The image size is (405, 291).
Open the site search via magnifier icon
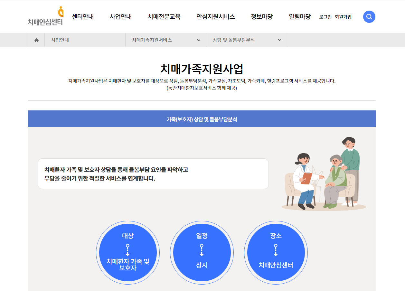[x=369, y=17]
